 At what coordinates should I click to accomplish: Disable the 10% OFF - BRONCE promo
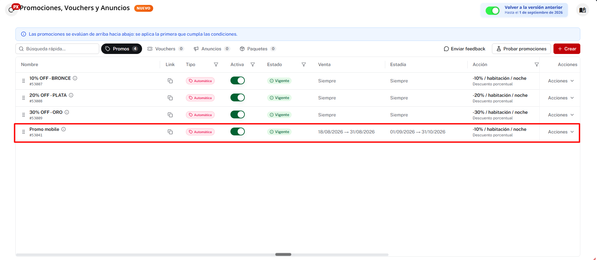[238, 80]
